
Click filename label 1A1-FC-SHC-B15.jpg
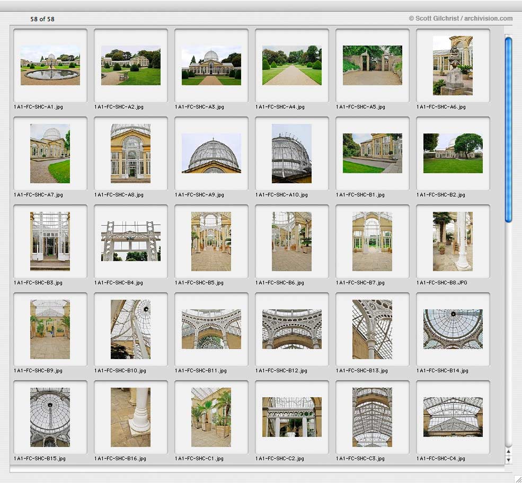click(x=40, y=458)
